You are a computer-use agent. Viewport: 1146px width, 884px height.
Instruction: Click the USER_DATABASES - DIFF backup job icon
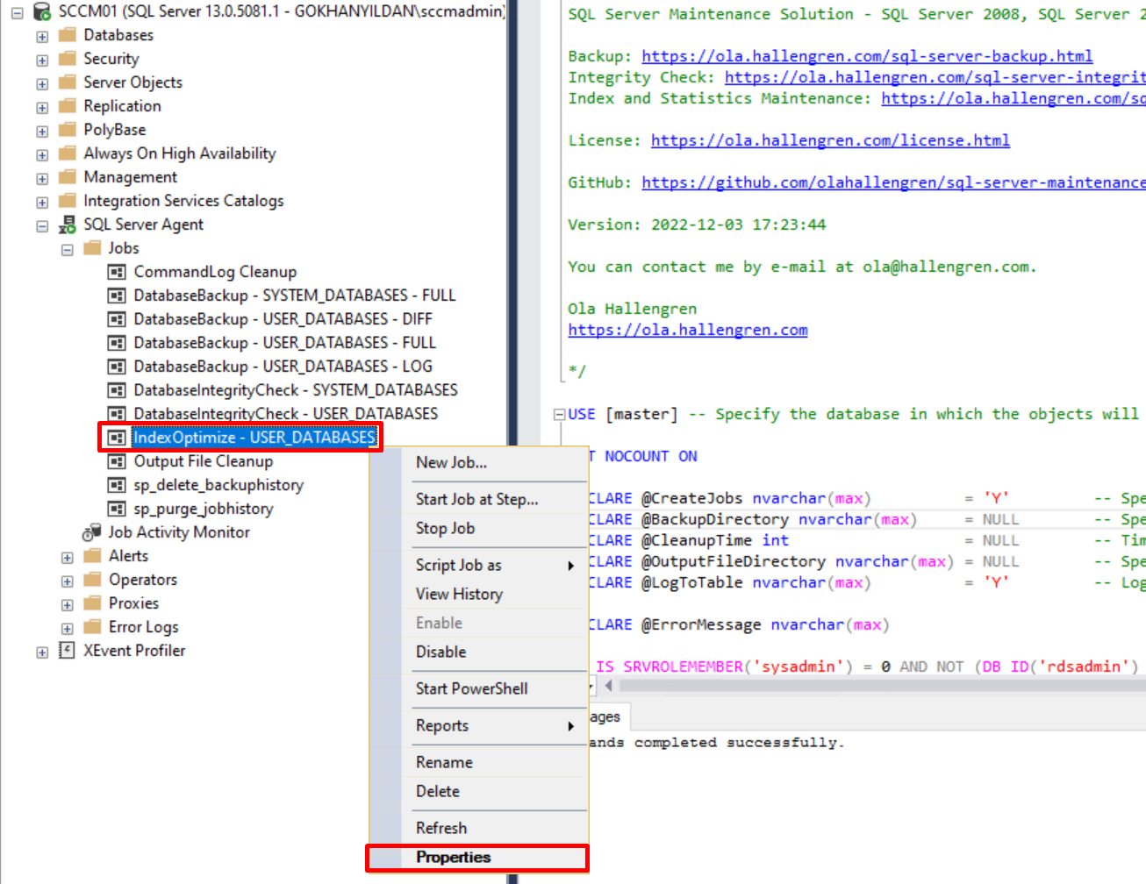pyautogui.click(x=117, y=319)
